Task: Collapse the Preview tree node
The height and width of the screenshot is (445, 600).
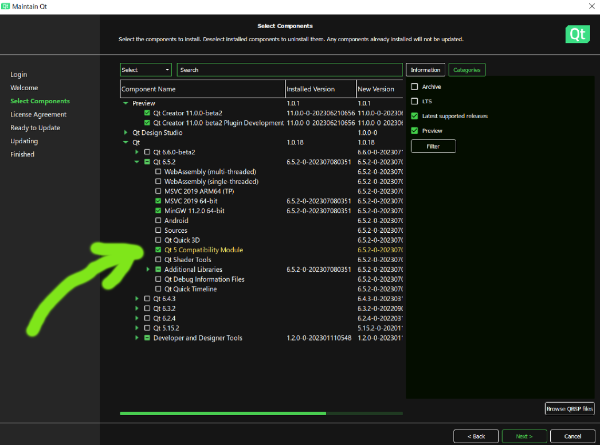Action: (126, 103)
